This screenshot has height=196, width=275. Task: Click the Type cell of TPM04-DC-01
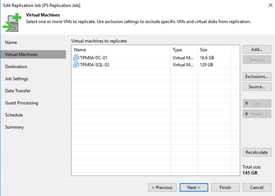click(x=183, y=58)
